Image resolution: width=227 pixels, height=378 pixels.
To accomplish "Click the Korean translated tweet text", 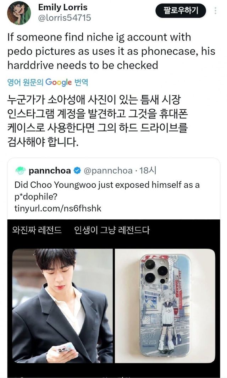I will click(x=97, y=121).
